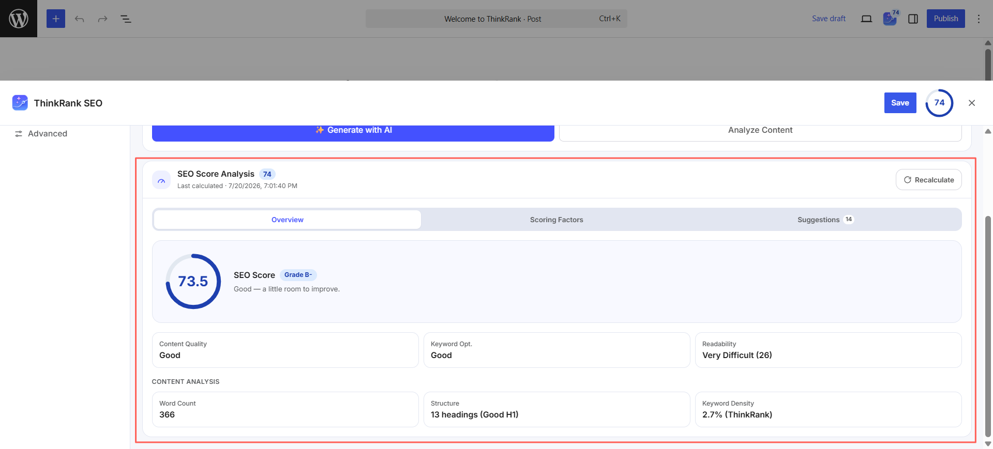Click the 73.5 SEO score circular gauge
This screenshot has height=449, width=993.
(193, 282)
